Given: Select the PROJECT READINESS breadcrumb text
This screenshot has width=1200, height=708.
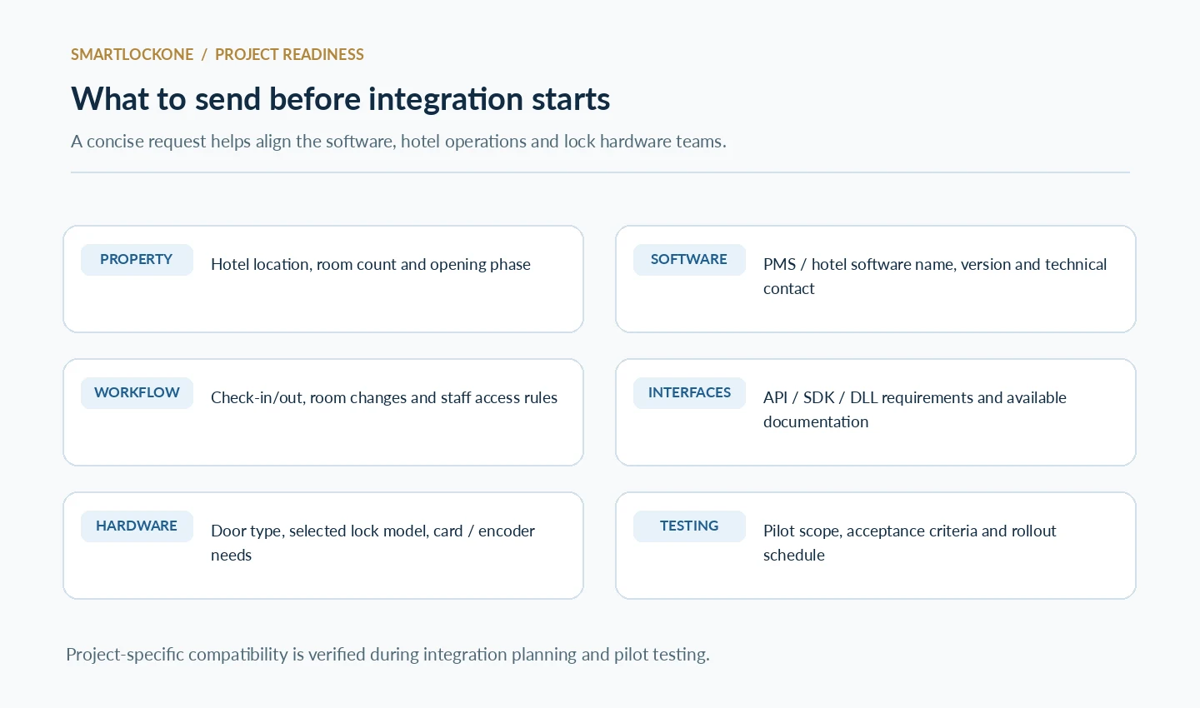Looking at the screenshot, I should [x=289, y=55].
